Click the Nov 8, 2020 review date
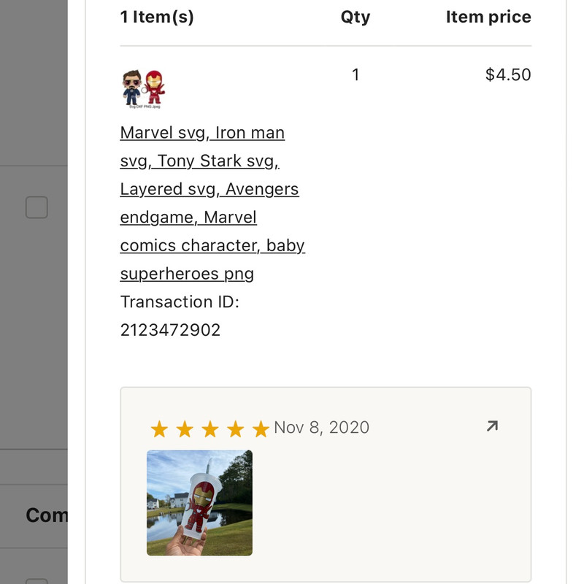Screen dimensions: 584x584 click(321, 427)
